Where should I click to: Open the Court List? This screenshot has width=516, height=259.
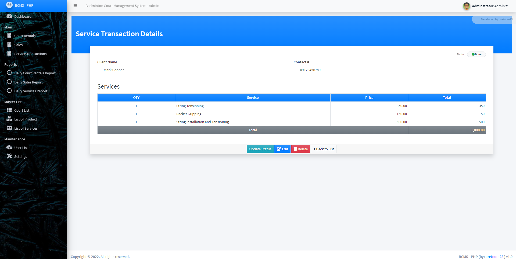coord(34,110)
